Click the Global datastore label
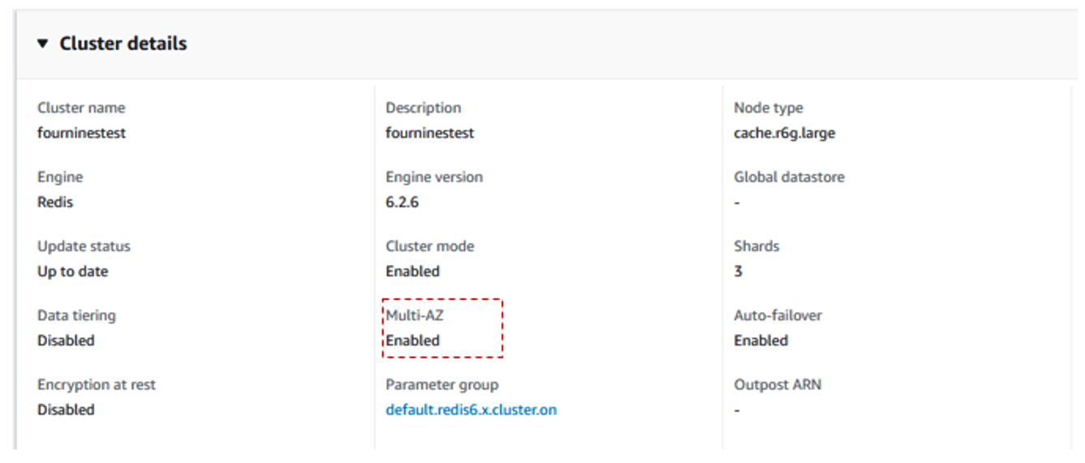1085x463 pixels. (789, 177)
